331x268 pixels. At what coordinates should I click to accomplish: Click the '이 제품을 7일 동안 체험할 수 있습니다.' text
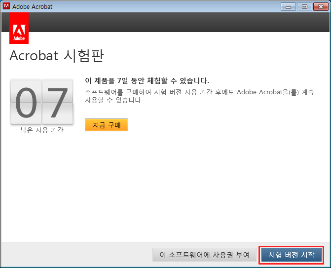coord(147,80)
